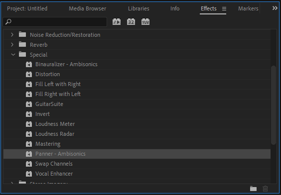
Task: Click the Loudness Radar effect icon
Action: (x=29, y=134)
